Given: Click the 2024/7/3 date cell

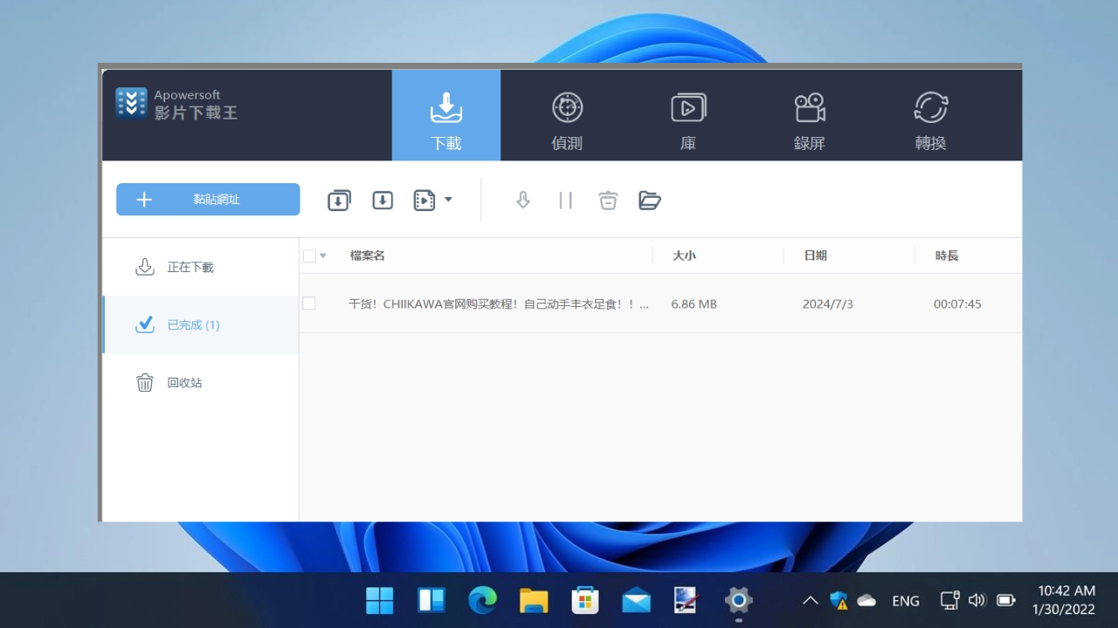Looking at the screenshot, I should point(828,304).
